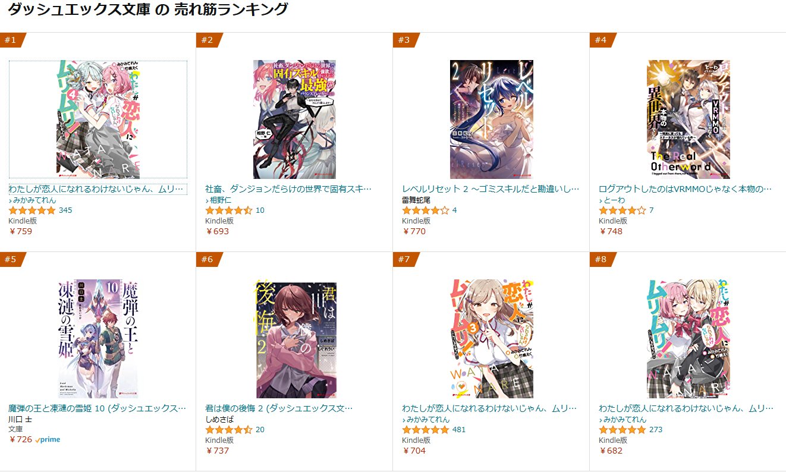Open the 481 reviews star rating

(426, 430)
